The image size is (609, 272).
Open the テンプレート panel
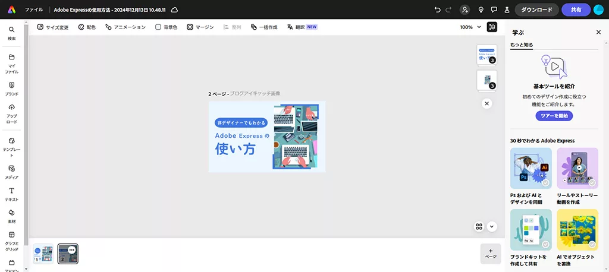(12, 147)
